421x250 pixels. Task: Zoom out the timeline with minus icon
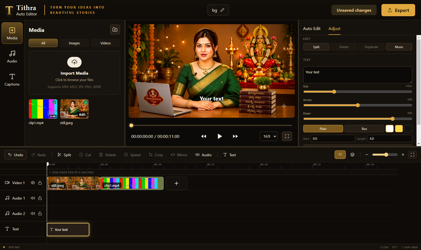pos(367,155)
